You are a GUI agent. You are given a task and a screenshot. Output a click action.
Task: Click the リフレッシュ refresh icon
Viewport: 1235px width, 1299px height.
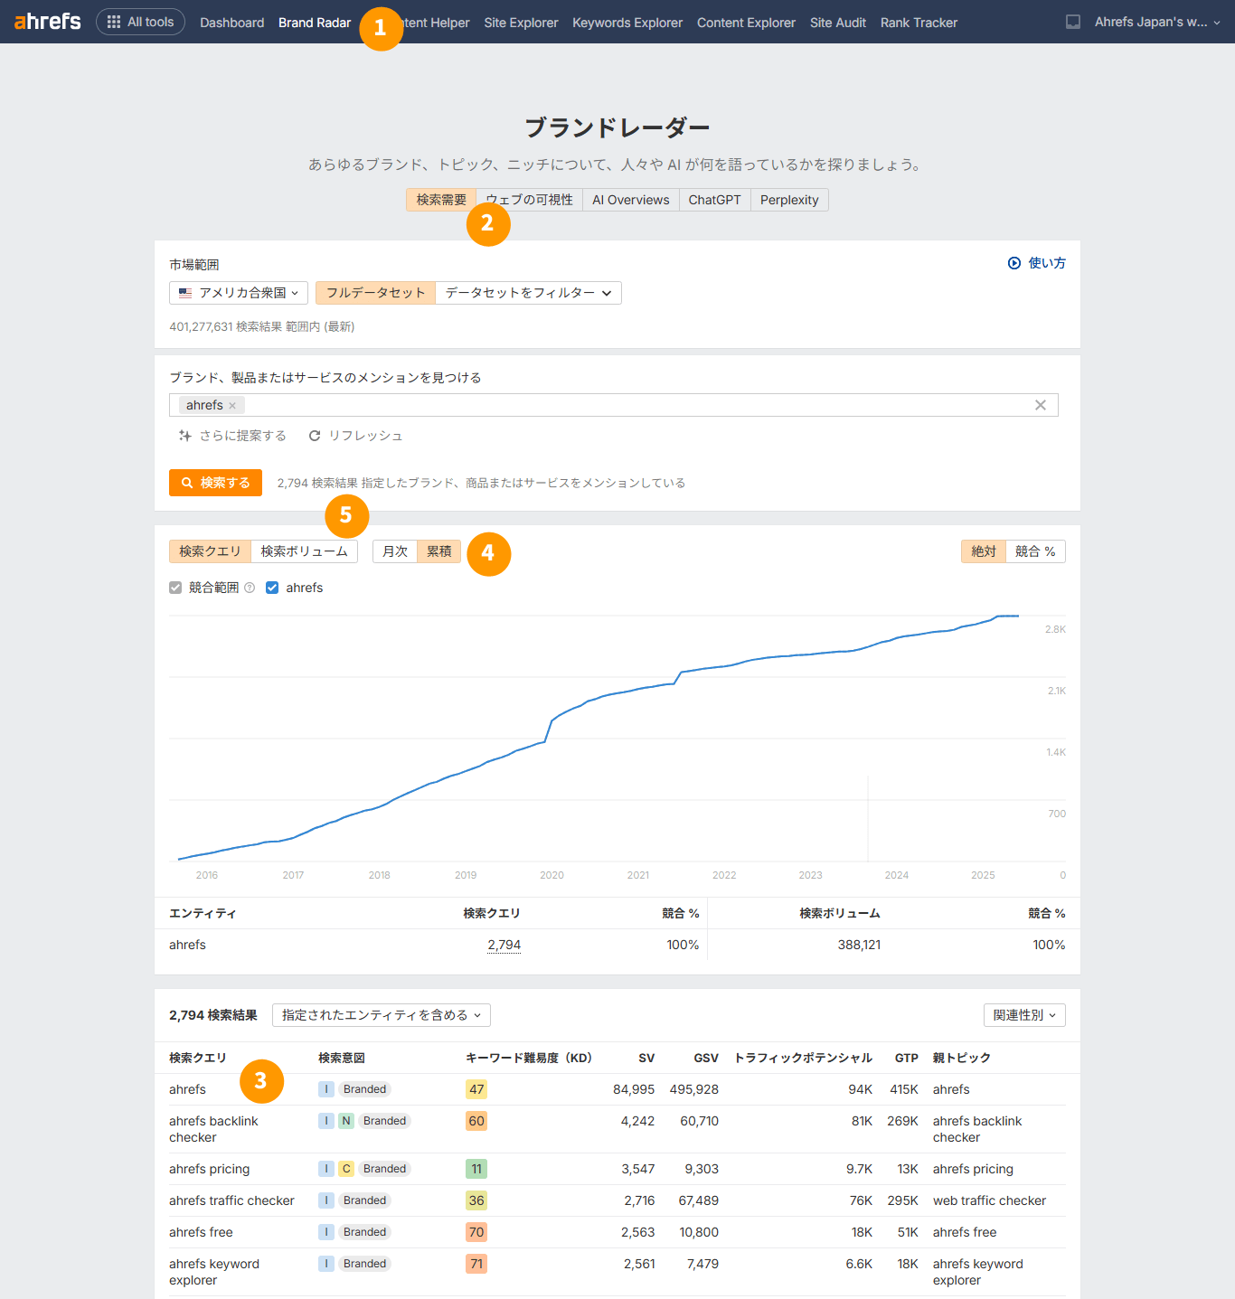click(x=315, y=435)
